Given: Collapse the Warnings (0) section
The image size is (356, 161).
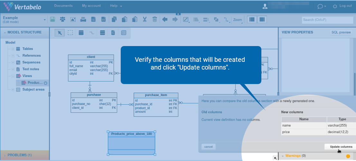Looking at the screenshot, I should click(x=283, y=156).
